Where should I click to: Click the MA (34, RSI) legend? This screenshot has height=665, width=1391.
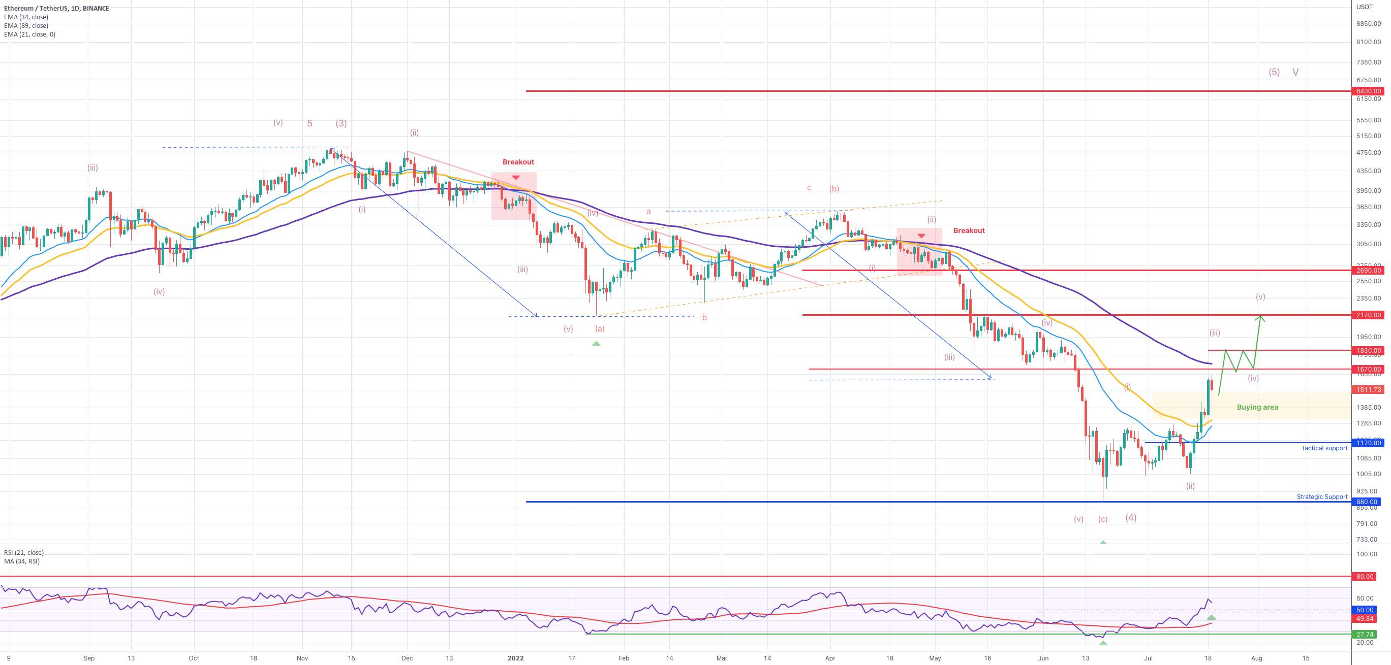point(21,561)
